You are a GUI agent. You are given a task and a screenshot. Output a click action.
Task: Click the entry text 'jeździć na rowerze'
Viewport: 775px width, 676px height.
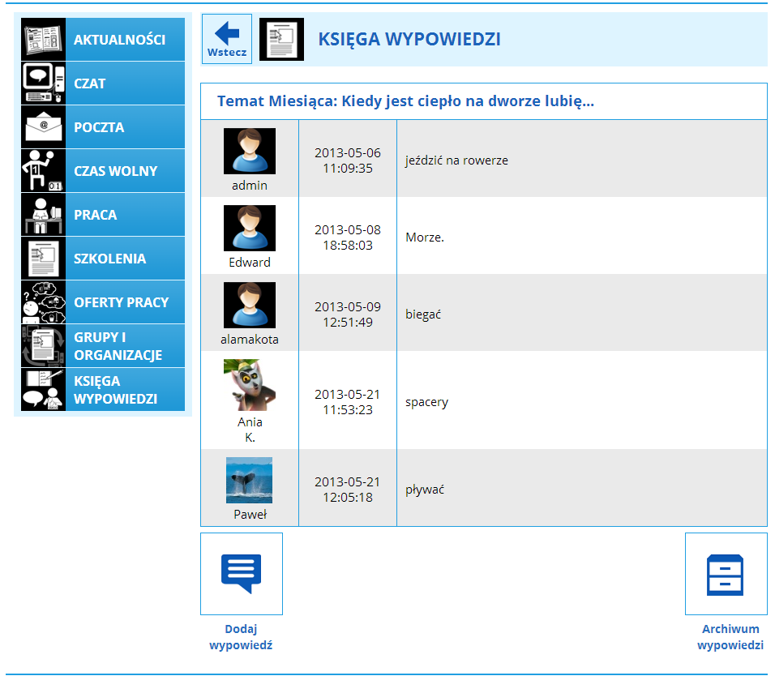pos(456,160)
